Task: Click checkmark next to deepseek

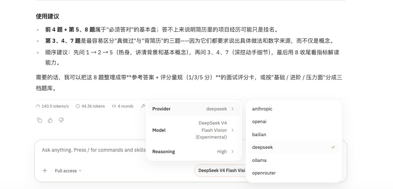Action: pyautogui.click(x=333, y=147)
